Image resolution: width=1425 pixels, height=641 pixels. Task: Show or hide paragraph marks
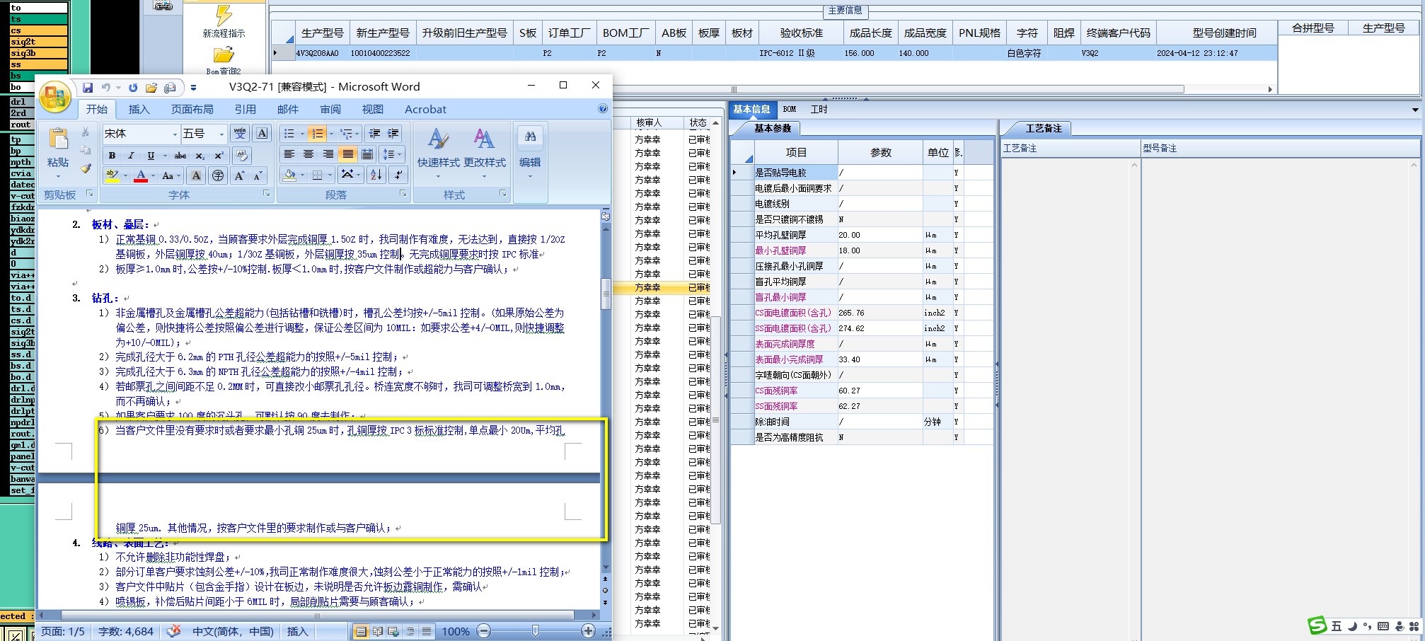398,175
